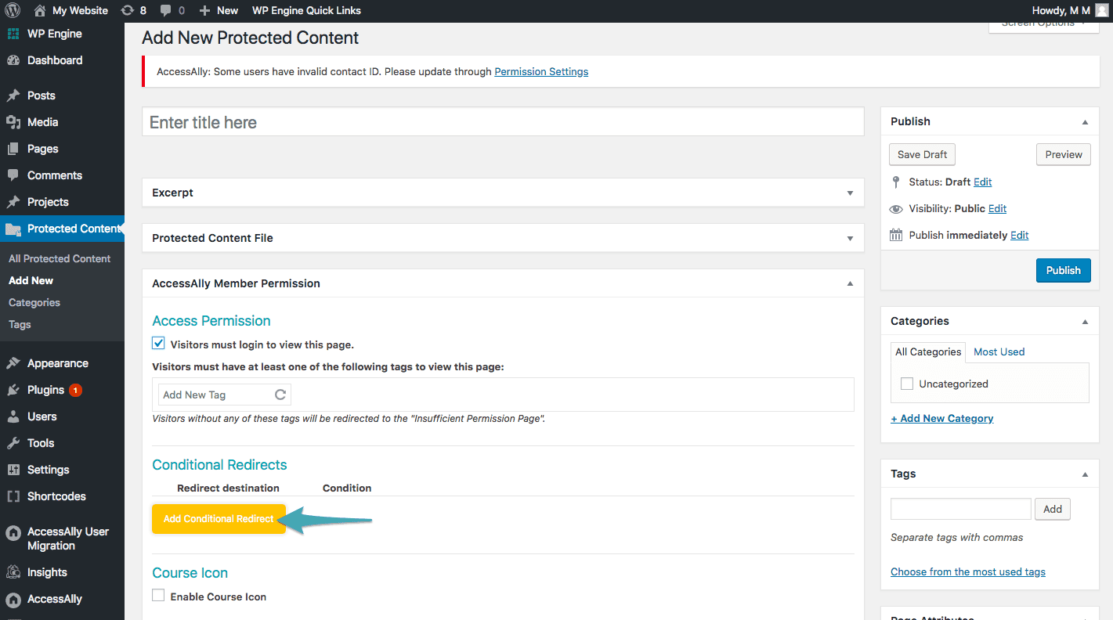Screen dimensions: 1113x620
Task: Open the updates icon showing 8
Action: (x=127, y=10)
